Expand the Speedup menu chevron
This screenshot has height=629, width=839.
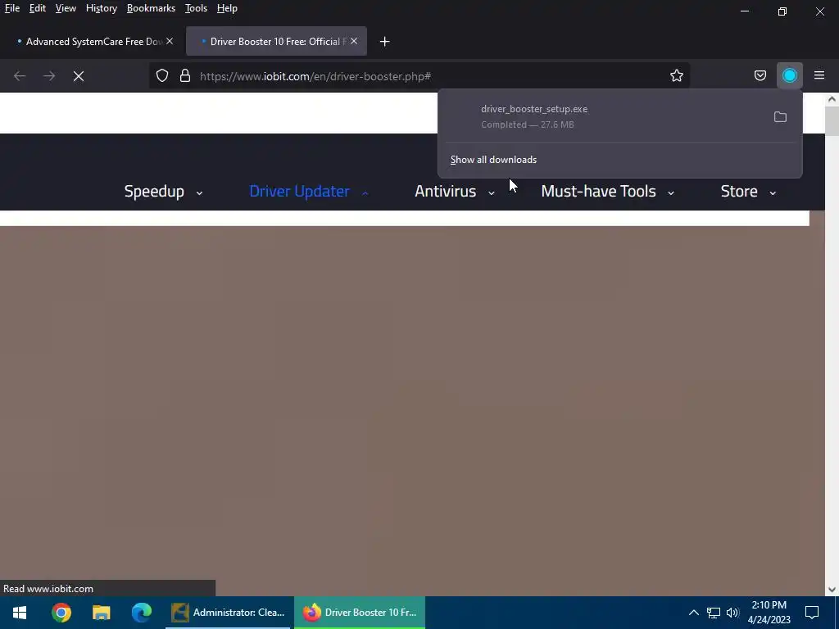point(199,193)
